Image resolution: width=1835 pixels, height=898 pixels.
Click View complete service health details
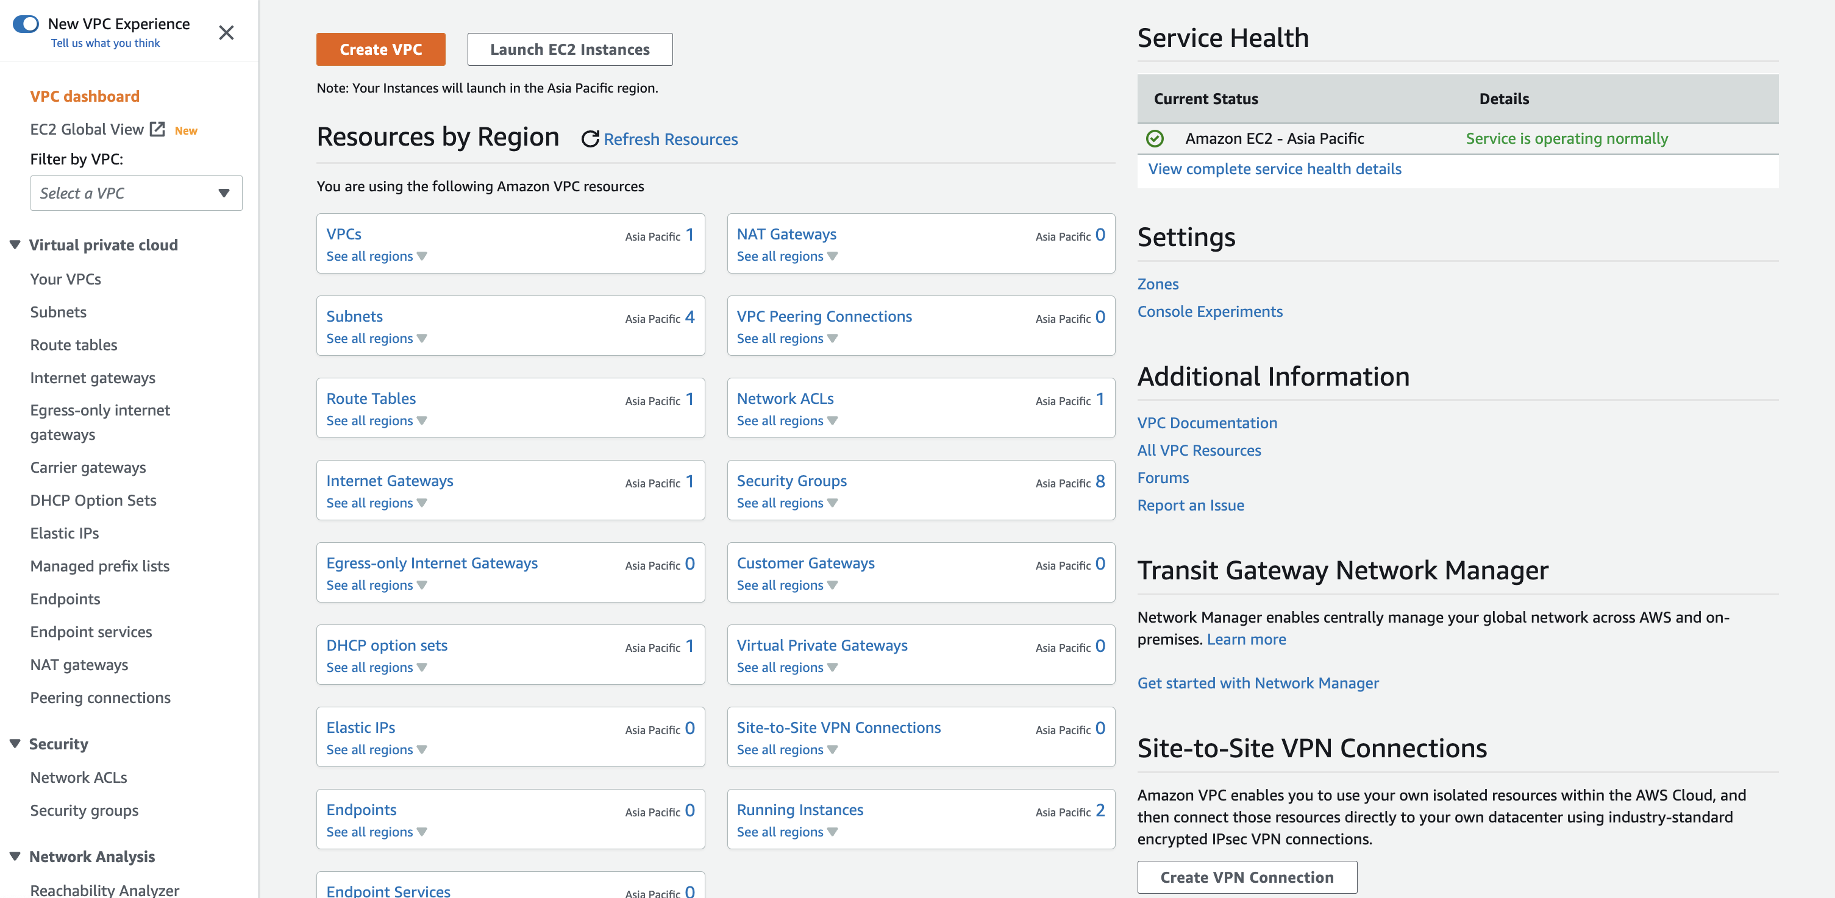(1274, 169)
